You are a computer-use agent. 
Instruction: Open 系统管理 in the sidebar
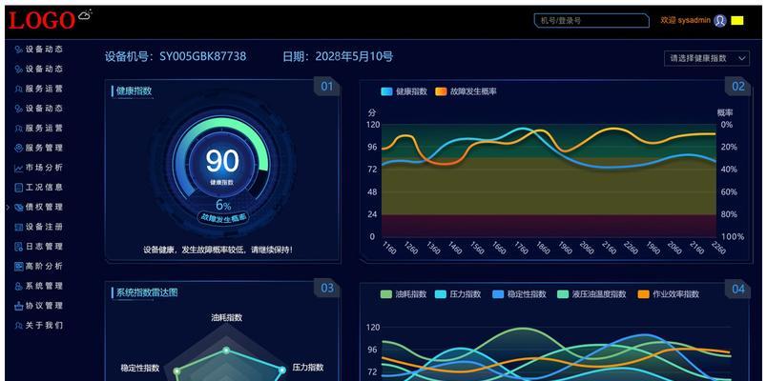(x=39, y=287)
